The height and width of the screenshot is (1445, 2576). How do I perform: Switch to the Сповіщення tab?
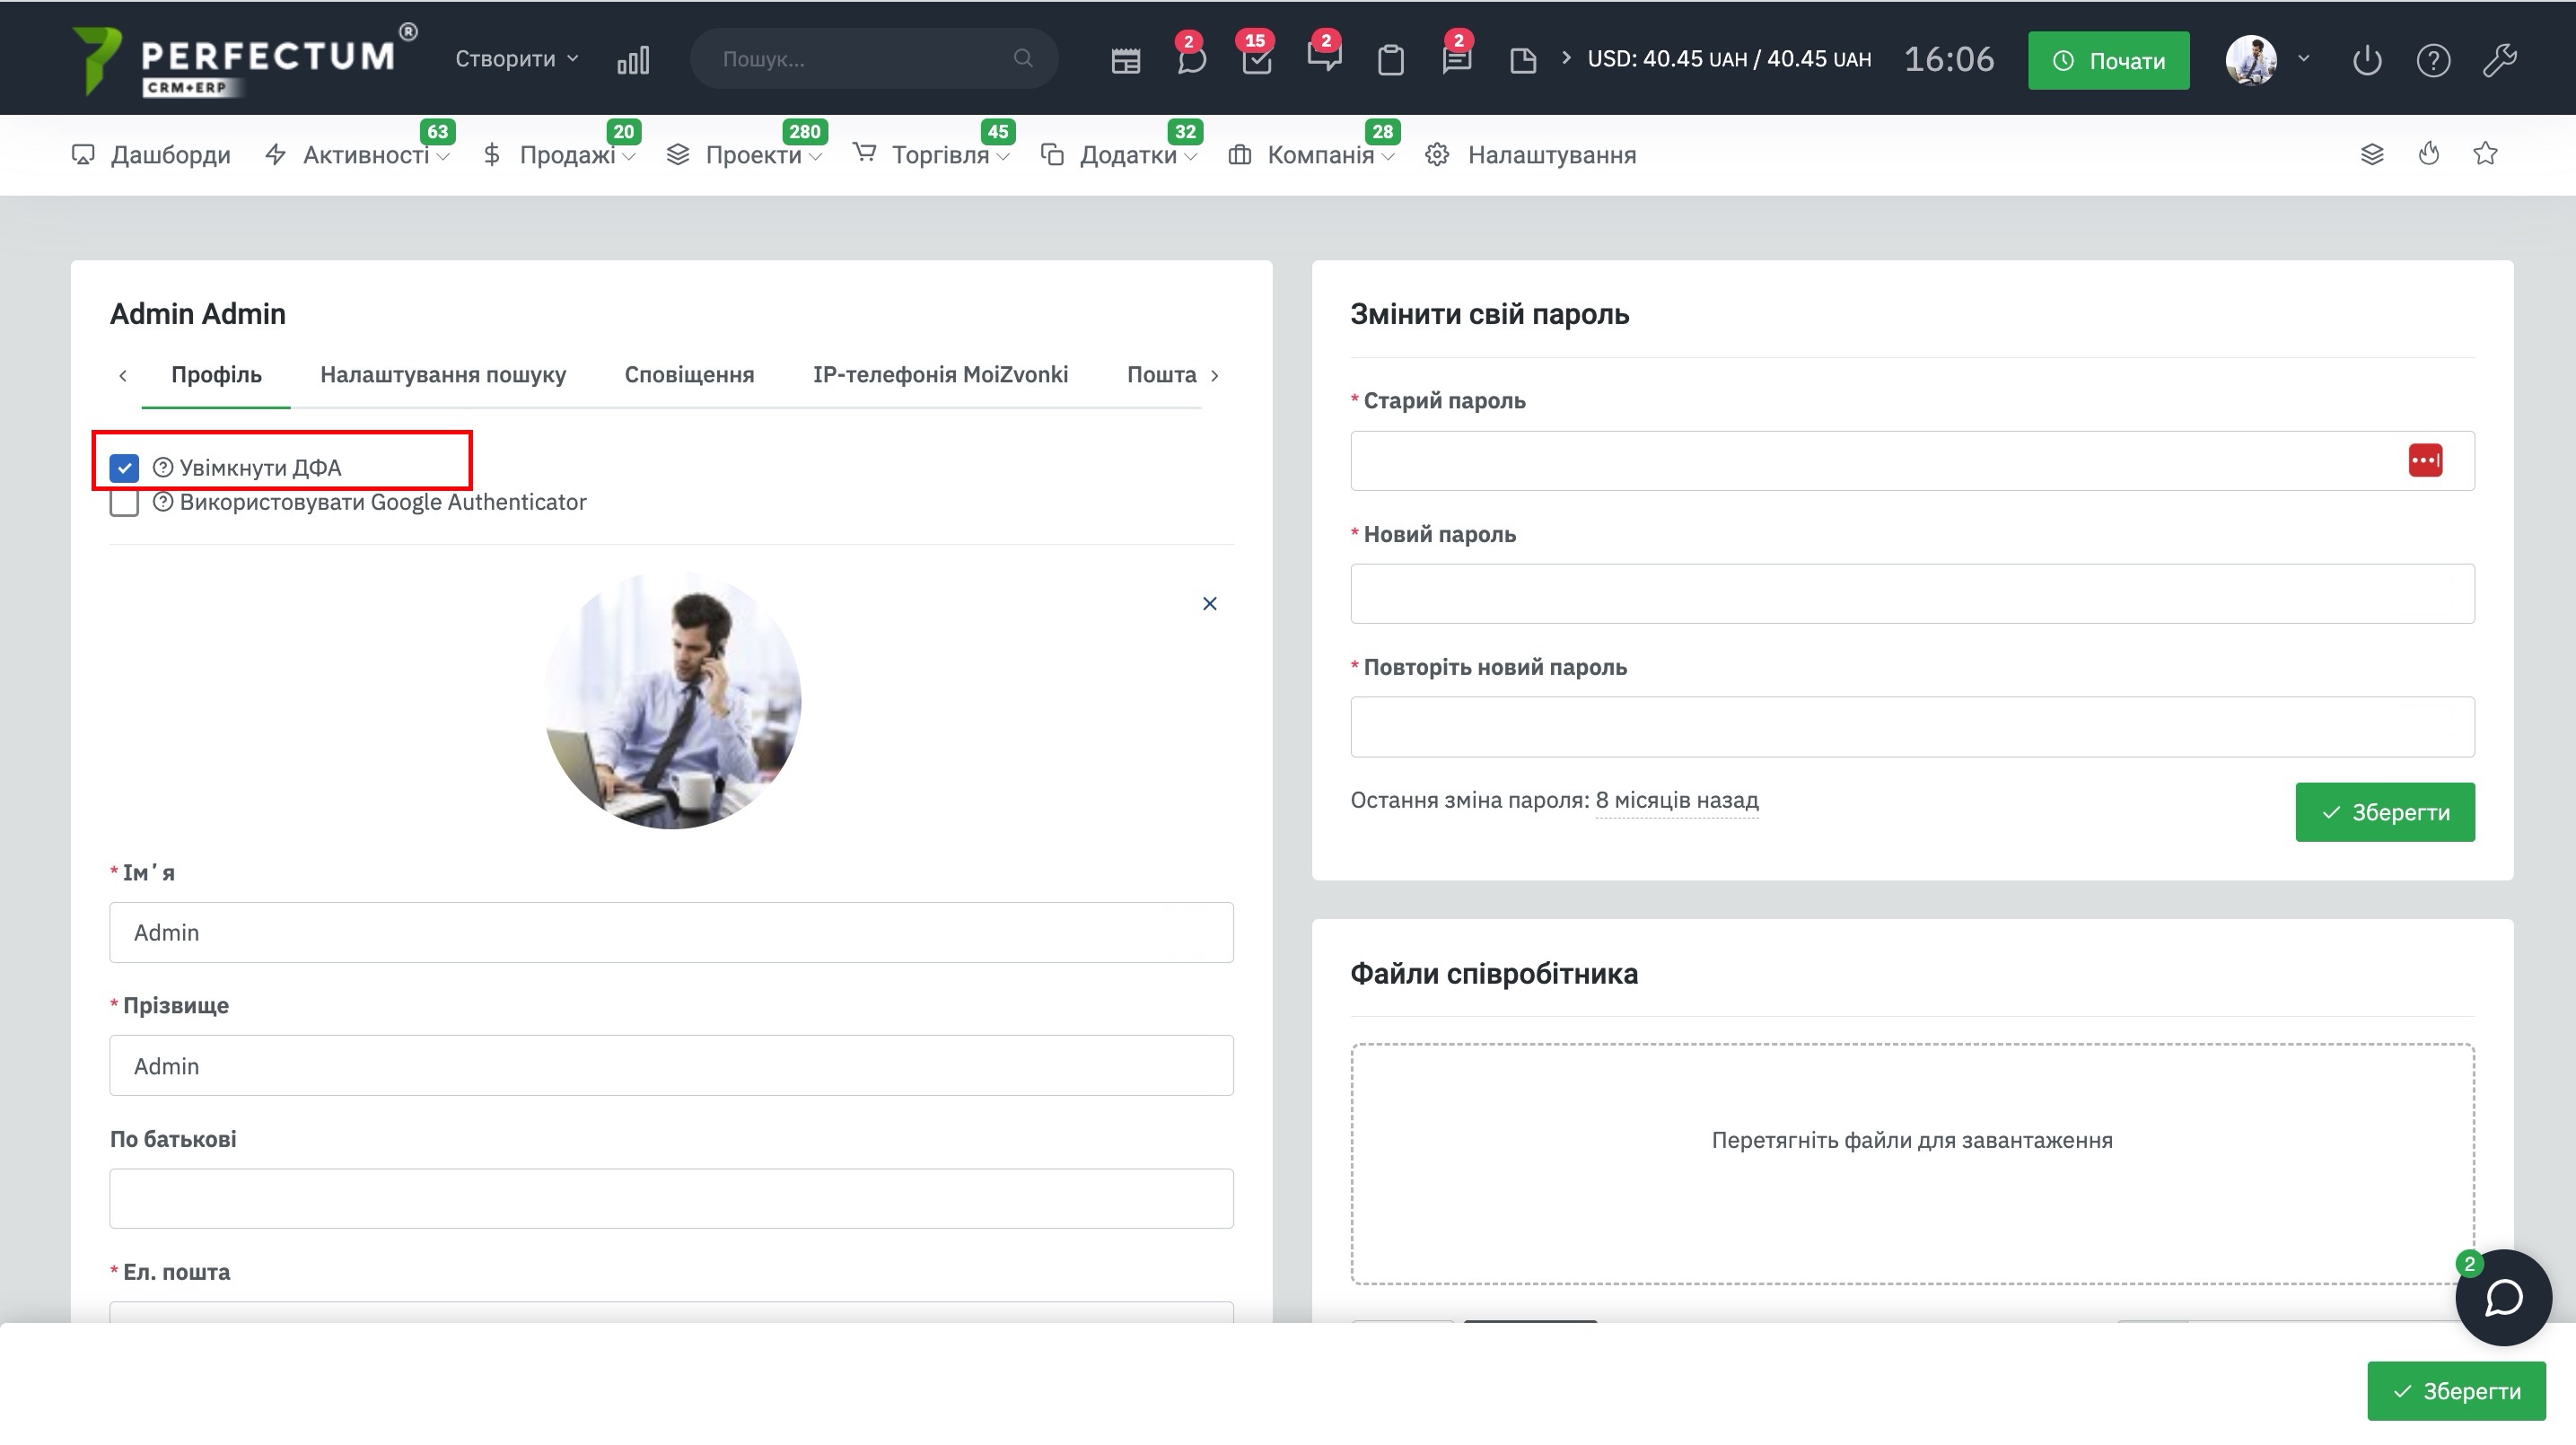[689, 375]
